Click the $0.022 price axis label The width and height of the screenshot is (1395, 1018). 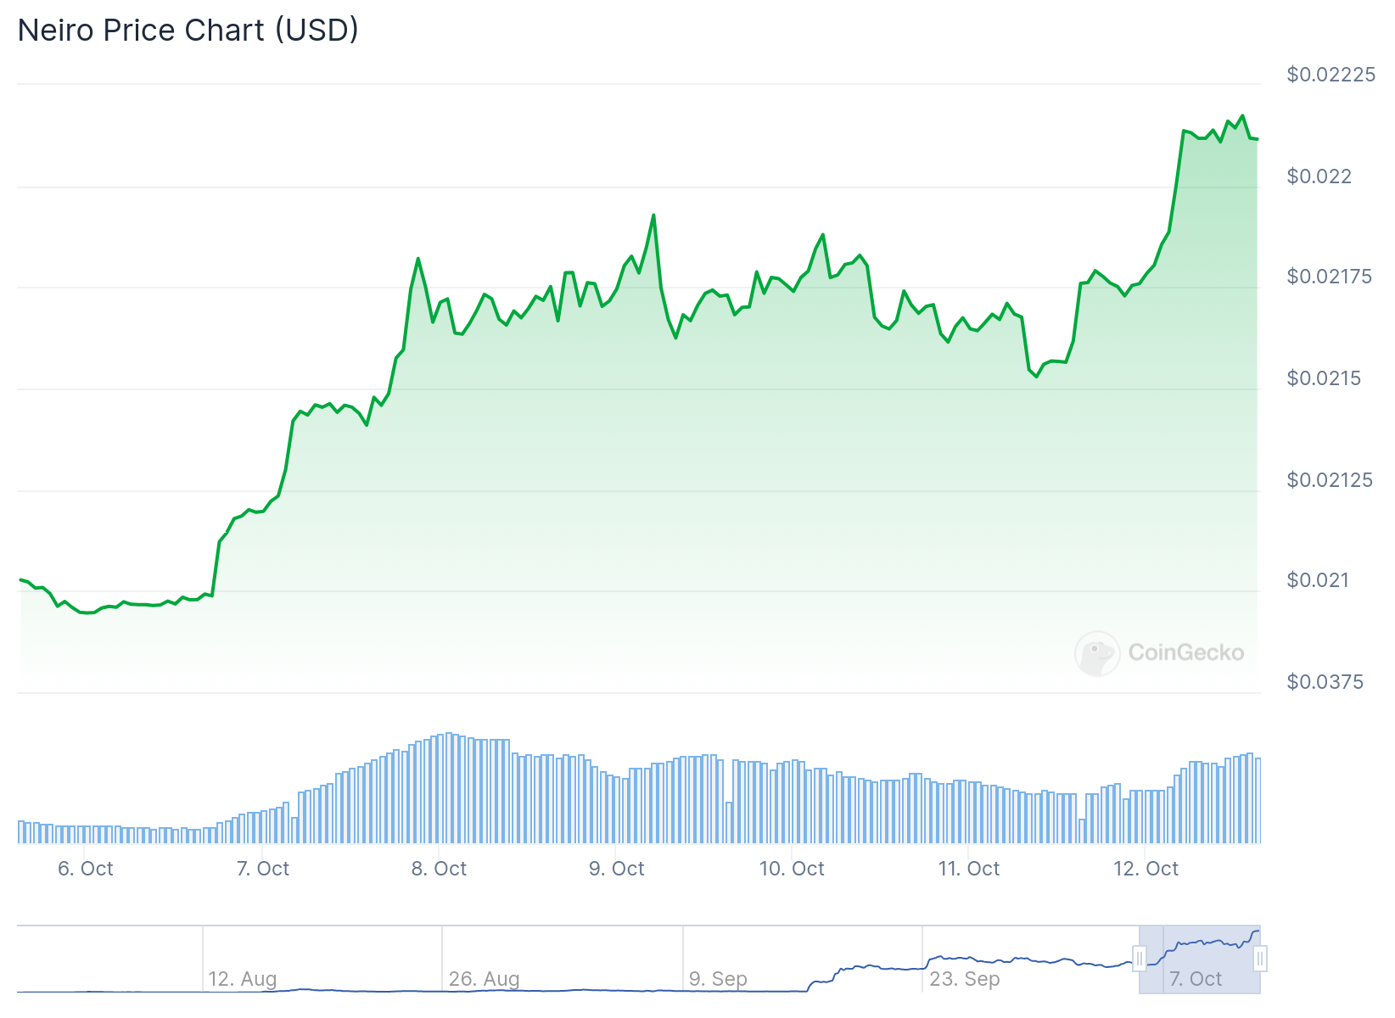(1319, 176)
